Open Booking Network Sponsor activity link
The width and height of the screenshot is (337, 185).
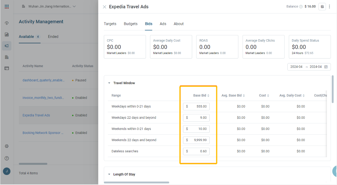[x=43, y=133]
